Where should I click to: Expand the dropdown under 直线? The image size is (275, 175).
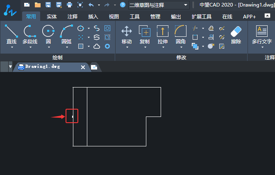(12, 47)
